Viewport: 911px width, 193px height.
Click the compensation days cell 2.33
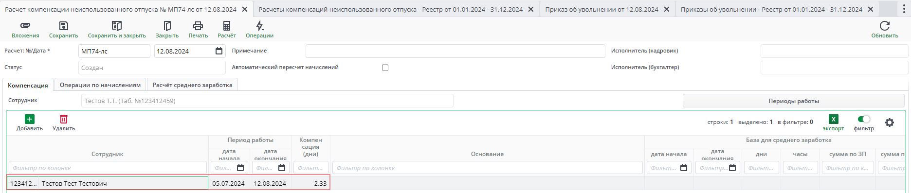pos(311,183)
